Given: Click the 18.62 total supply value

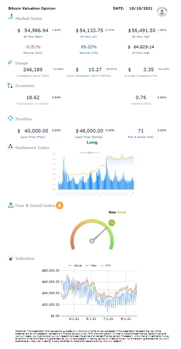Looking at the screenshot, I should tap(33, 97).
